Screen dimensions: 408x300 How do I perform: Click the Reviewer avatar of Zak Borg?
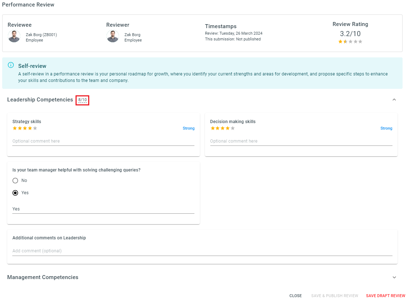(113, 36)
